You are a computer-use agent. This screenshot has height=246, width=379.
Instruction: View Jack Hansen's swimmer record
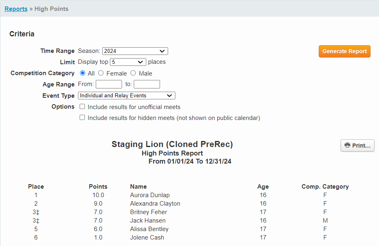pyautogui.click(x=147, y=221)
